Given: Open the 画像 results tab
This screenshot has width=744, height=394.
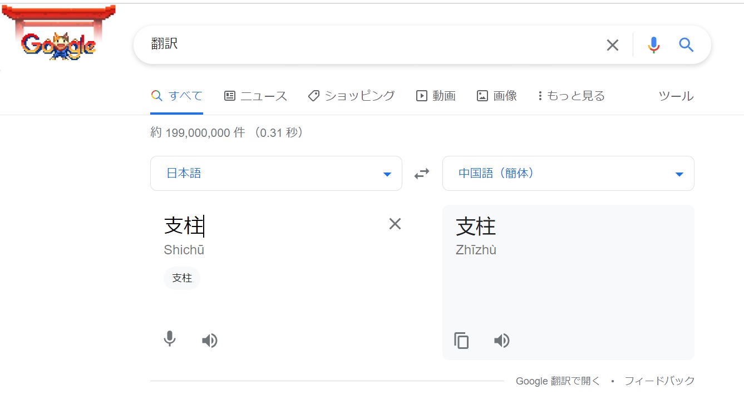Looking at the screenshot, I should pyautogui.click(x=497, y=96).
